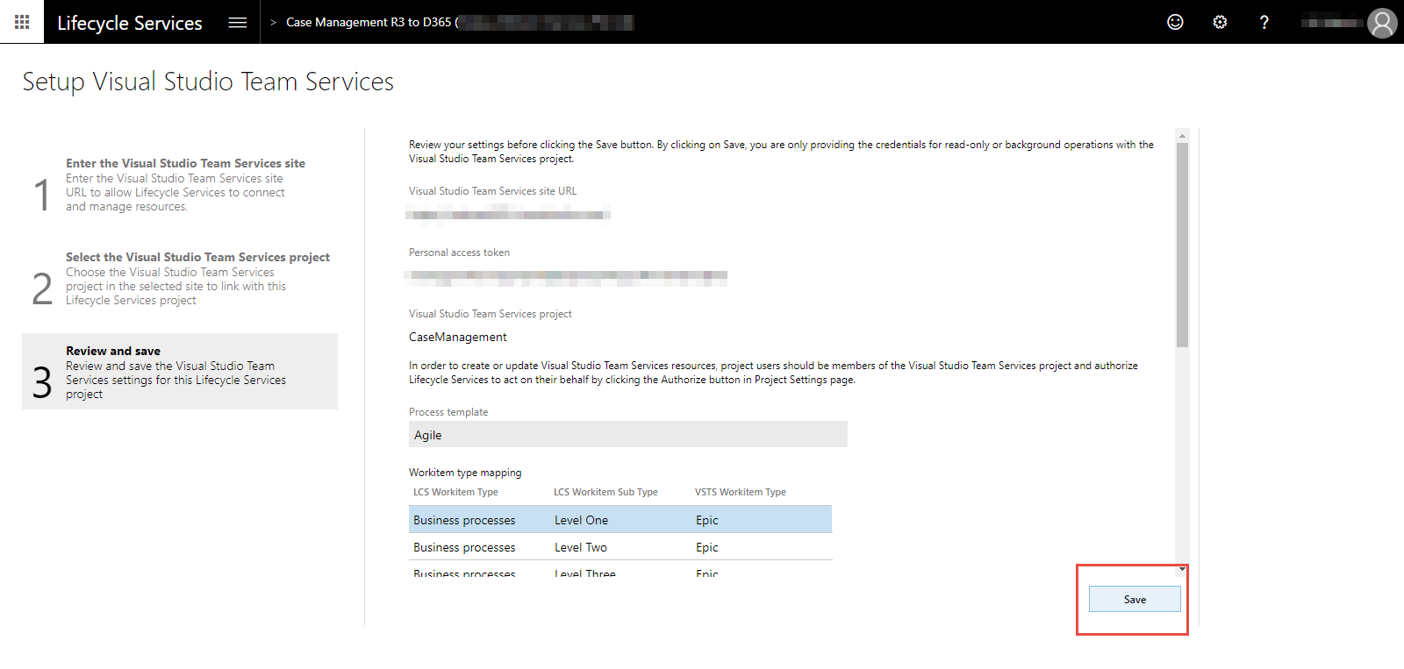Click the VSTS Workitem Type column header

tap(741, 492)
